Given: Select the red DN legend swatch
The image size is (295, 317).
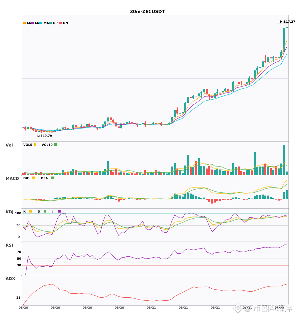Looking at the screenshot, I should click(x=61, y=23).
